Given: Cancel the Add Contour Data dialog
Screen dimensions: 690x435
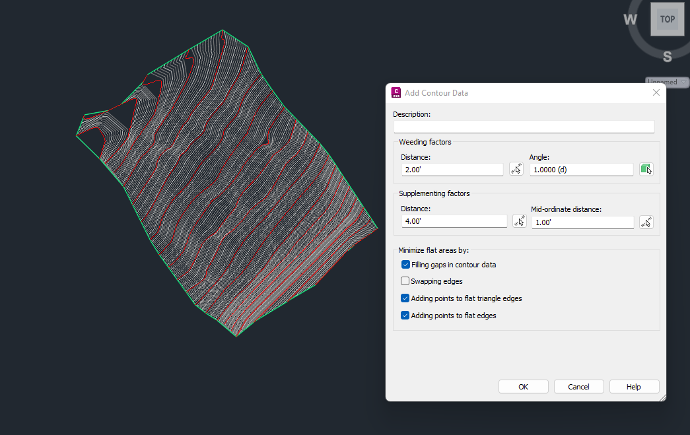Looking at the screenshot, I should 578,387.
